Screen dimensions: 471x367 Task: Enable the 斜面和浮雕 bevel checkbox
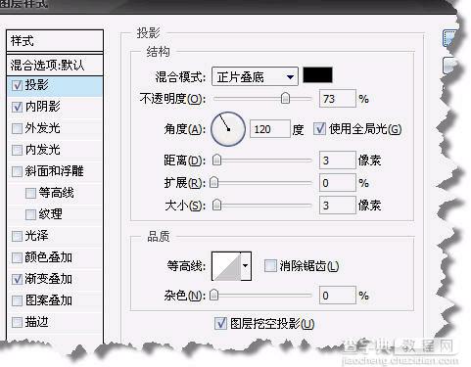(x=17, y=171)
